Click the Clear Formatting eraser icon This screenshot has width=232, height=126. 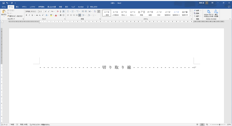(x=58, y=12)
